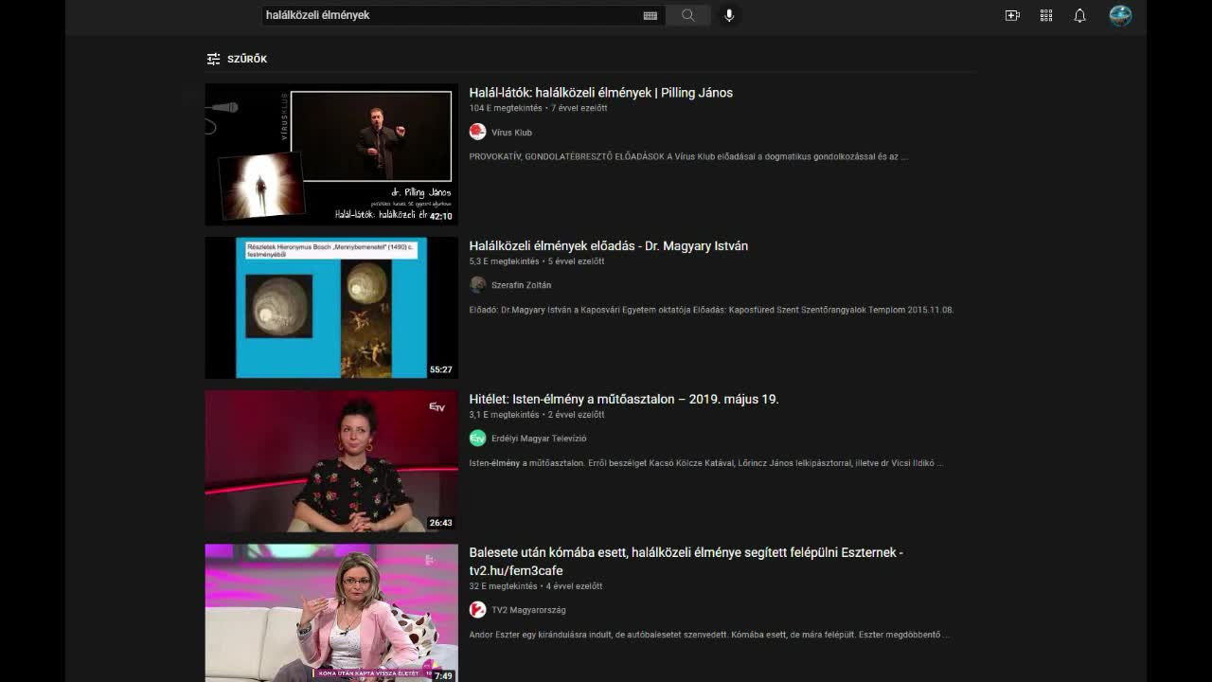This screenshot has height=682, width=1212.
Task: Open the SZŰRŐK filters button
Action: (x=237, y=59)
